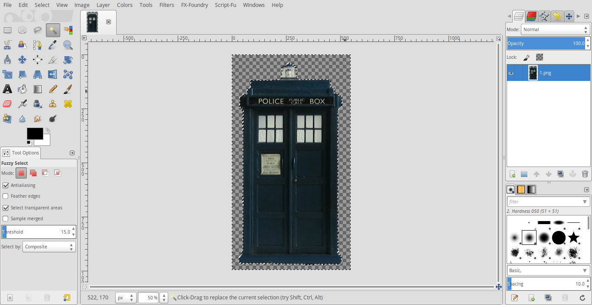Open the px units dropdown
This screenshot has height=305, width=592.
pyautogui.click(x=126, y=298)
